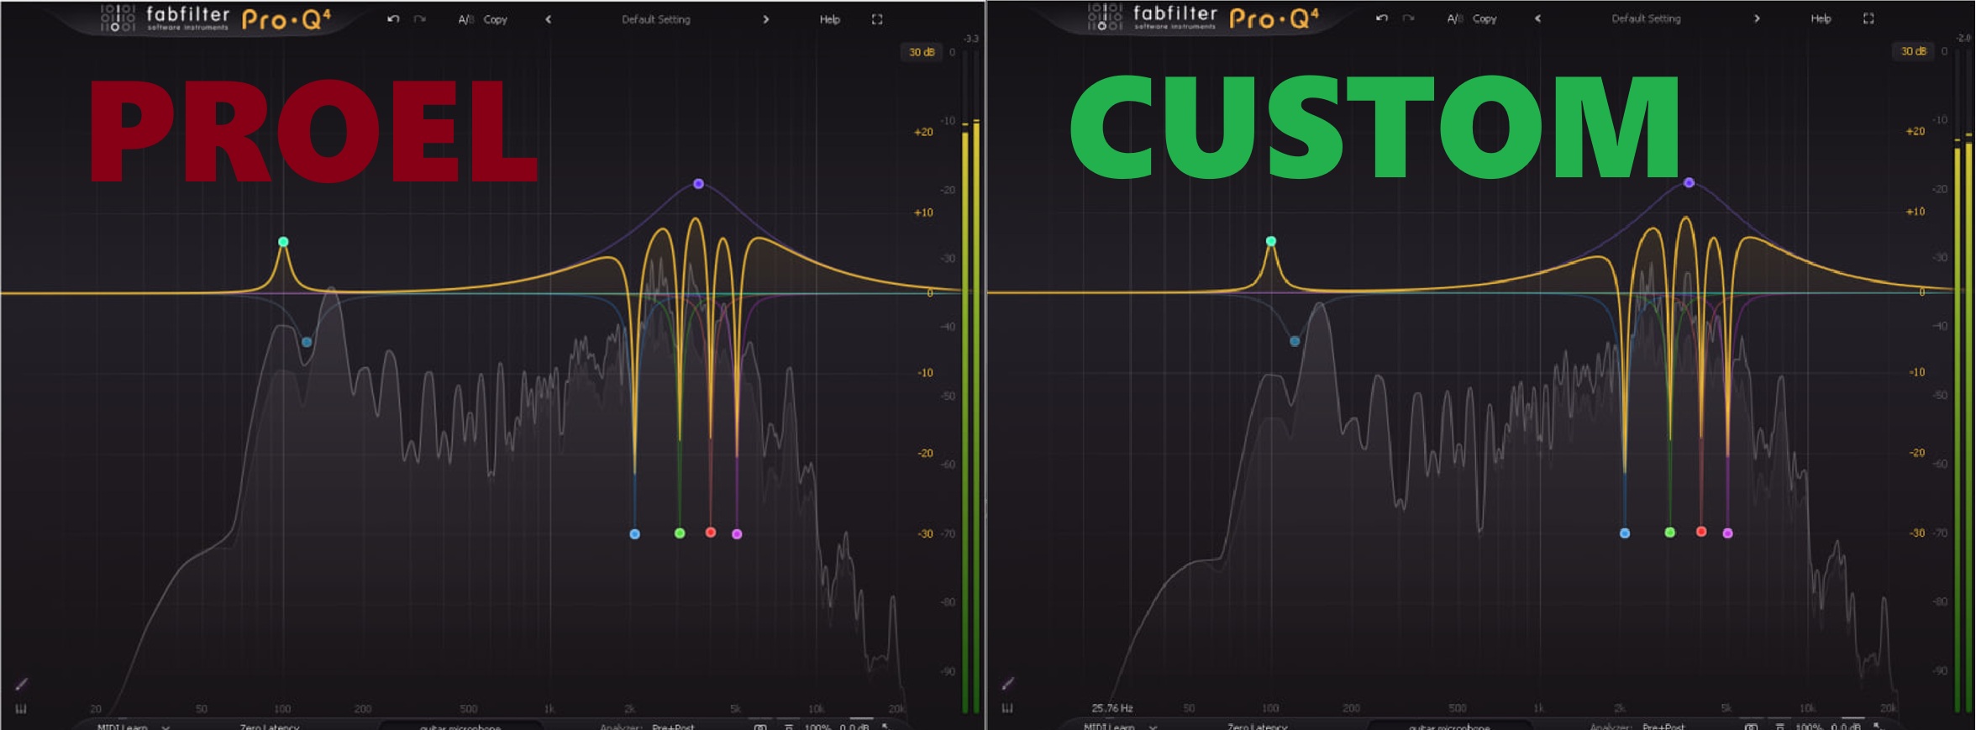Go to next preset arrow in PROEL window

pyautogui.click(x=765, y=19)
